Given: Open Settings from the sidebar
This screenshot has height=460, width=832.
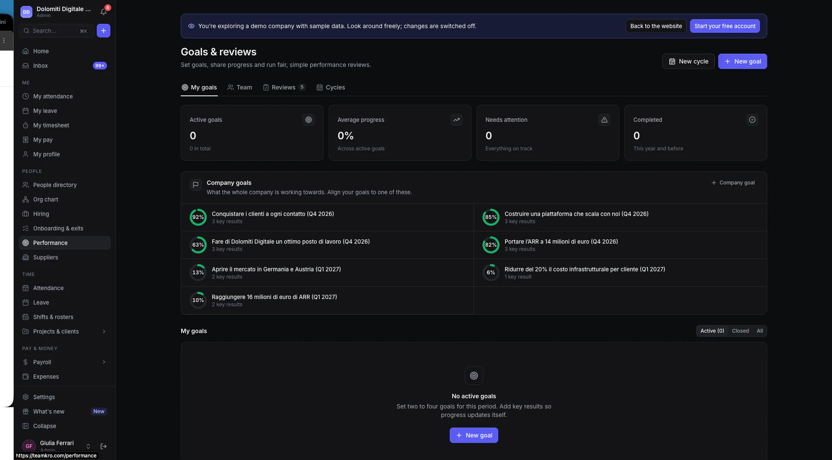Looking at the screenshot, I should pyautogui.click(x=64, y=397).
